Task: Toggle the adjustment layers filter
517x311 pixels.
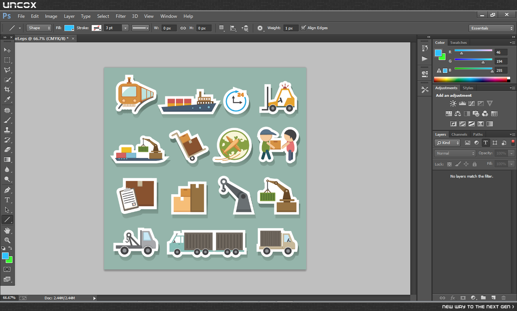Action: point(477,143)
